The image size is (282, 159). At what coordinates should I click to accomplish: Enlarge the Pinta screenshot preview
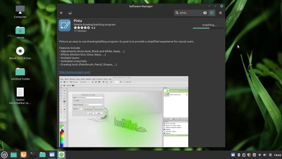pyautogui.click(x=124, y=111)
